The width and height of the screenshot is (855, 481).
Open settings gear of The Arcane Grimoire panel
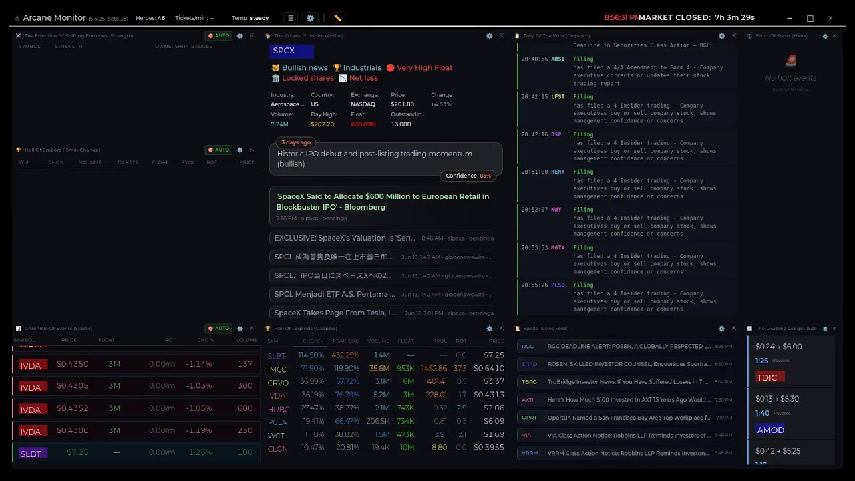coord(489,36)
